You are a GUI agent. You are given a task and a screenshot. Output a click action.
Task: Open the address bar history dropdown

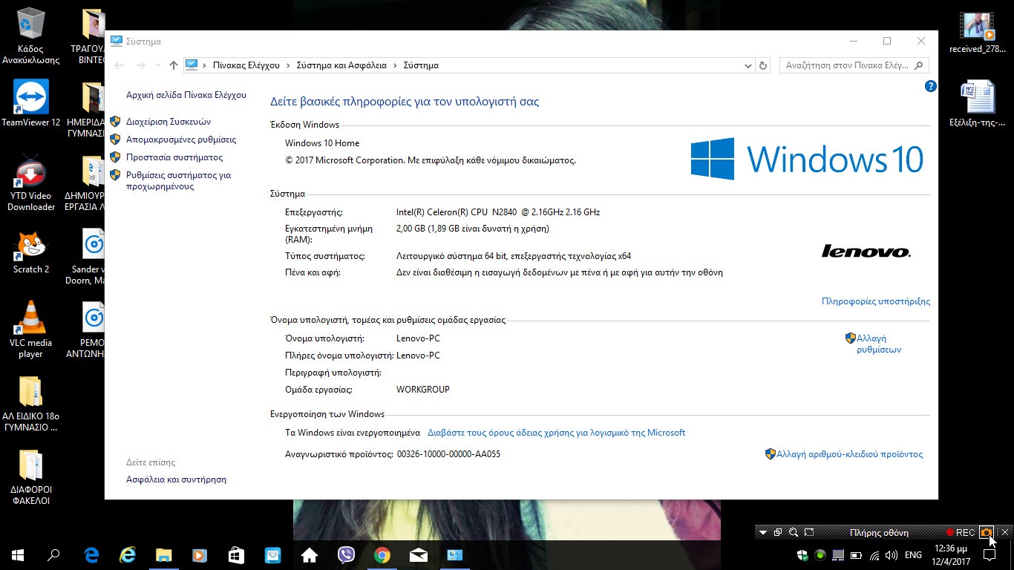[748, 65]
